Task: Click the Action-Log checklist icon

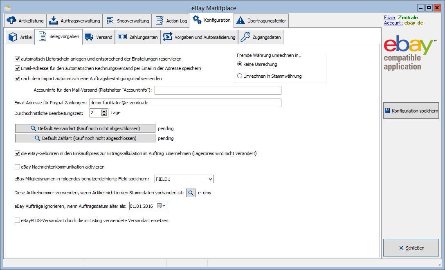Action: tap(160, 20)
